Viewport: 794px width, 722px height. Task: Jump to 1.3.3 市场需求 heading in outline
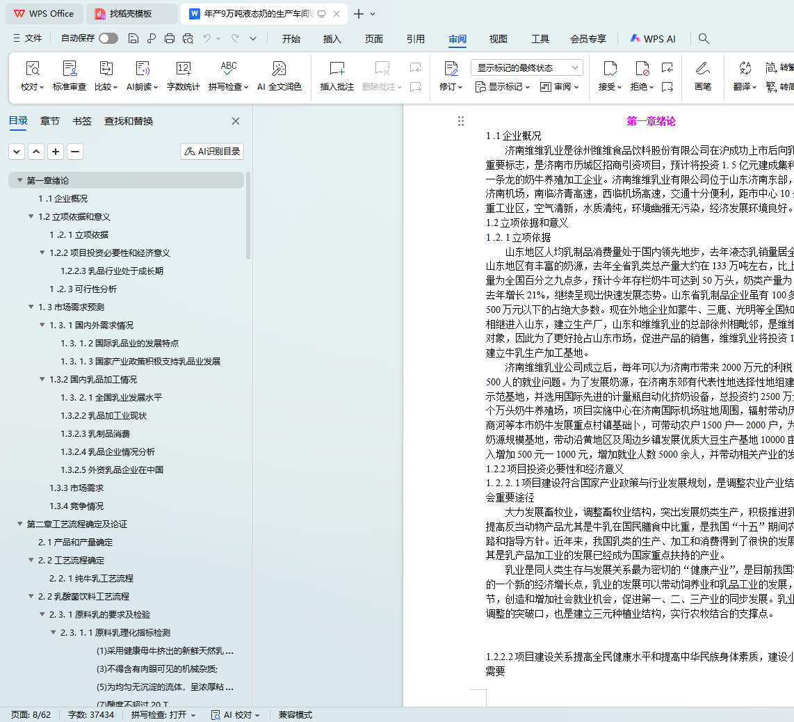coord(76,488)
